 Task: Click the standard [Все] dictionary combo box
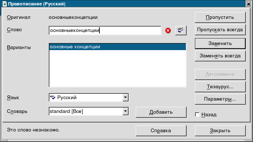click(x=89, y=111)
